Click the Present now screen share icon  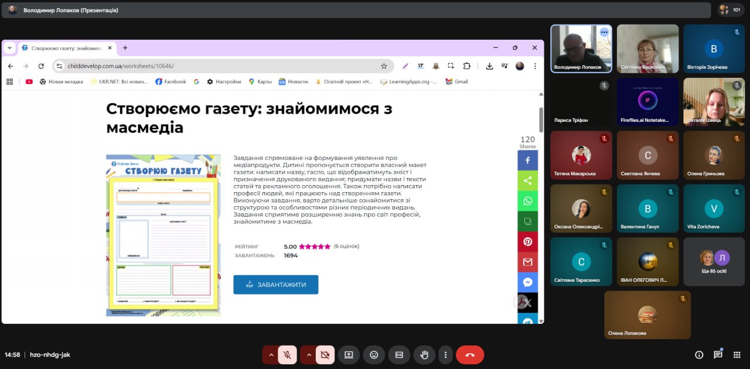349,355
